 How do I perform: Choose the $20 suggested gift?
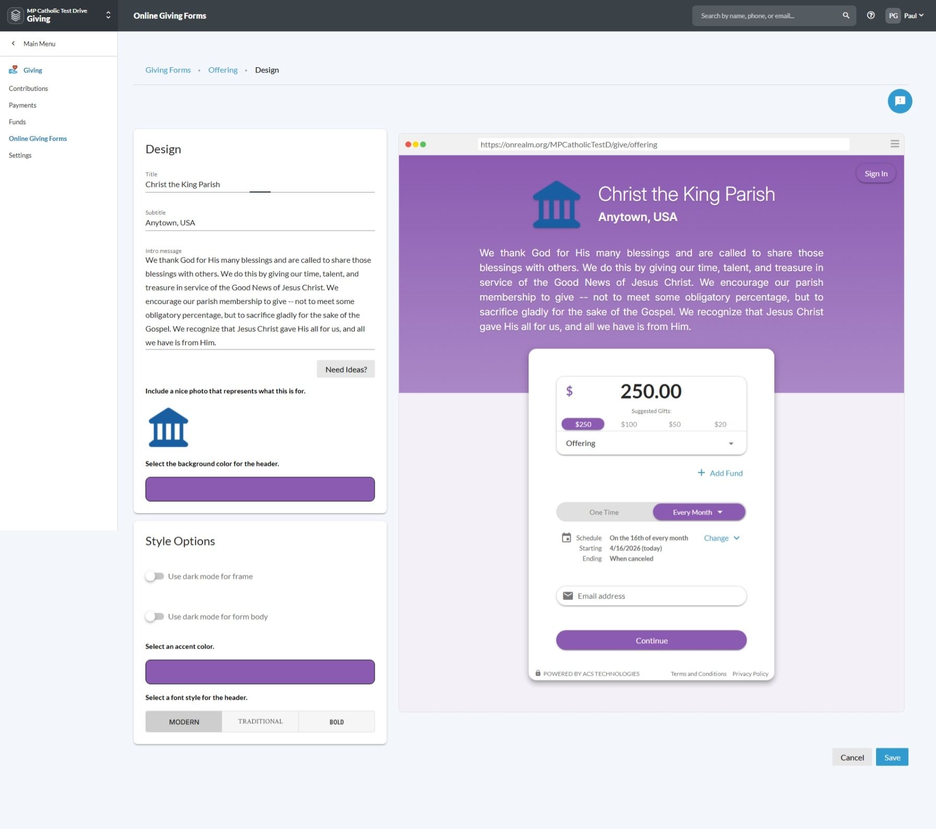pyautogui.click(x=720, y=424)
